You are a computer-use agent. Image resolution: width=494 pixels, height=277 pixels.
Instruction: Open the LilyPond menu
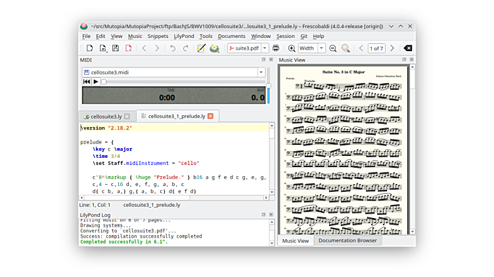(184, 36)
